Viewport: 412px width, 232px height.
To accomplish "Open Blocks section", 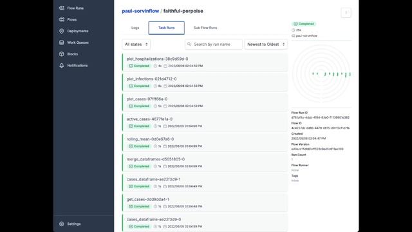I will [72, 54].
